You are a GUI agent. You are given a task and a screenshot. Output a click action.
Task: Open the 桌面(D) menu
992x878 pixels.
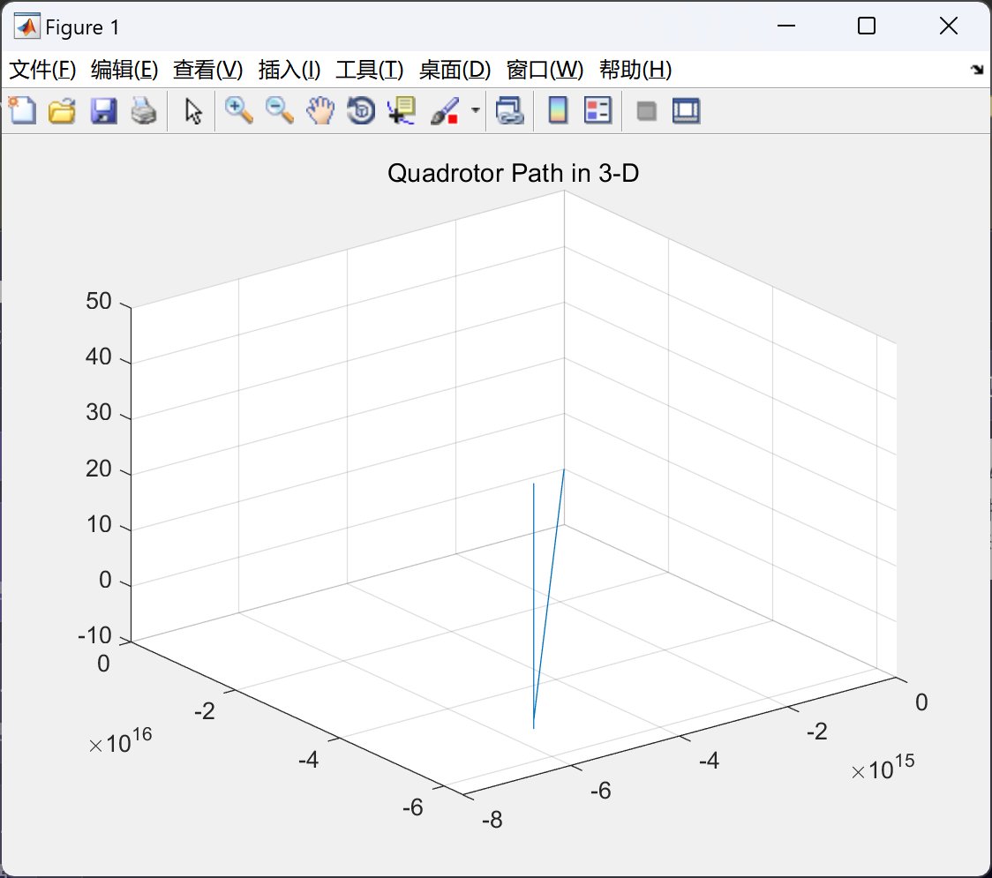click(x=455, y=70)
